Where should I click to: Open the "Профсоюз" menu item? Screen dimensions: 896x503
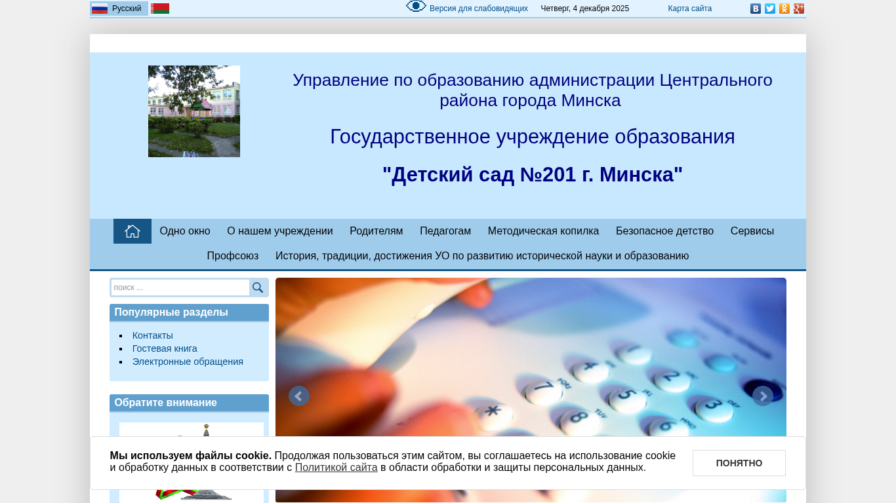[233, 256]
